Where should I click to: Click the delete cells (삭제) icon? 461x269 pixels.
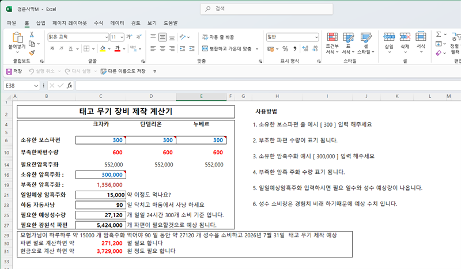405,43
